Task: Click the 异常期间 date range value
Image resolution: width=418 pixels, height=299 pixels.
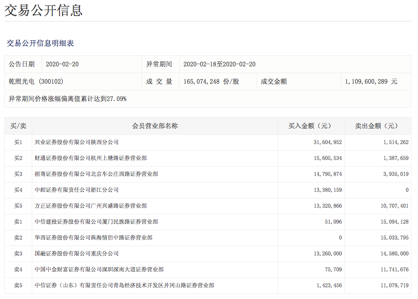Action: click(x=219, y=65)
